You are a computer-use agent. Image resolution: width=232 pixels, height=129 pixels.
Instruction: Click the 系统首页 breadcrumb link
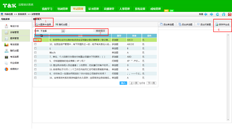click(22, 14)
